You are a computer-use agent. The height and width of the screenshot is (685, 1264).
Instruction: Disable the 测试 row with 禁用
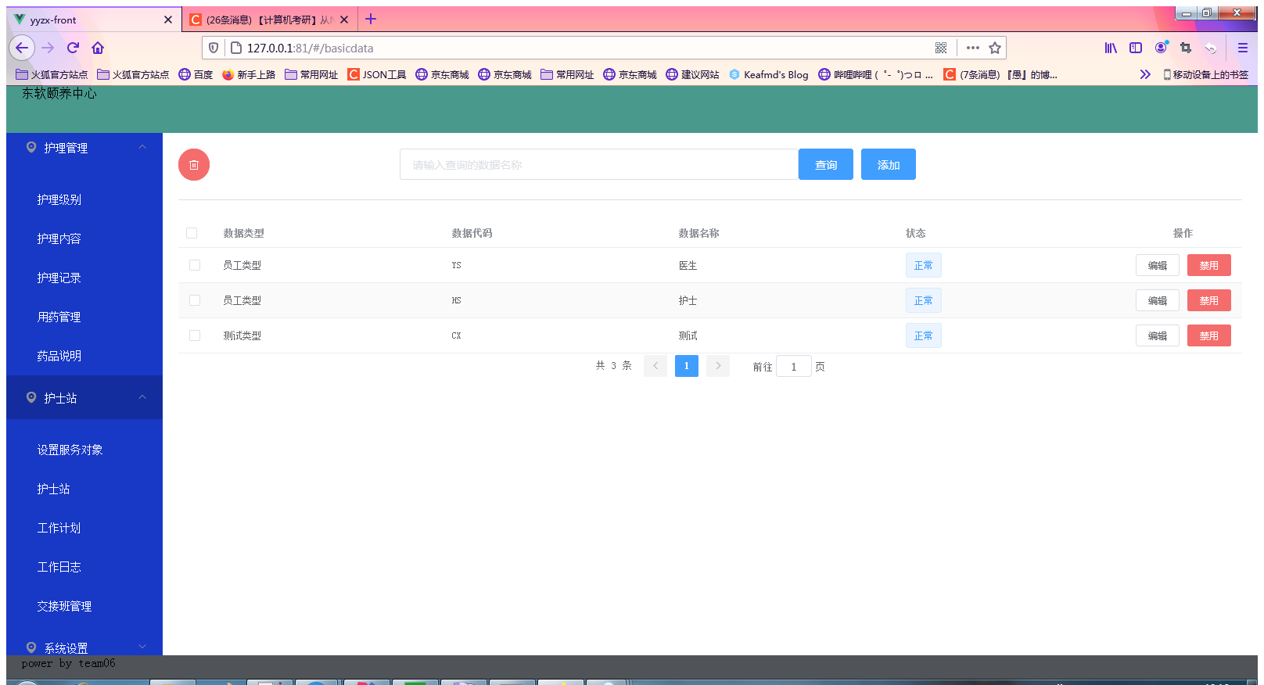[1209, 335]
